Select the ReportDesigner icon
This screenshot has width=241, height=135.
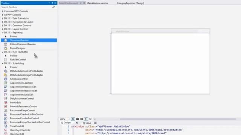pos(6,48)
